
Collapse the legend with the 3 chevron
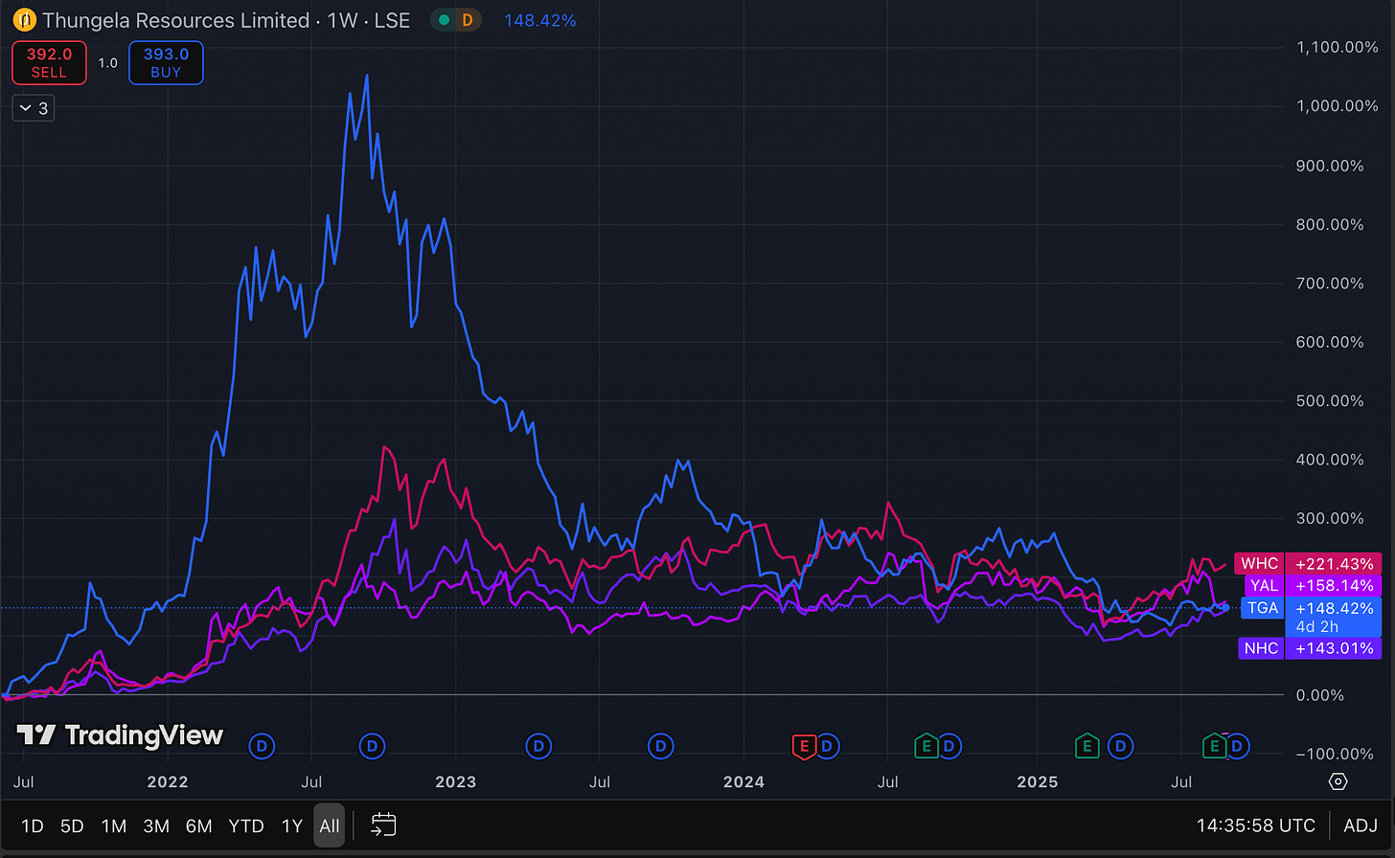pos(34,108)
